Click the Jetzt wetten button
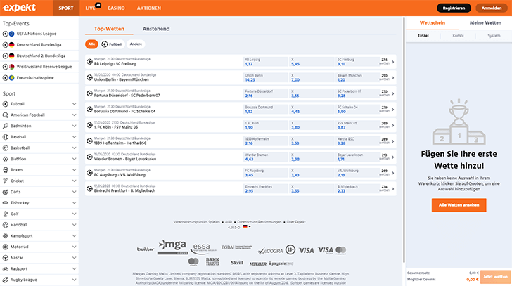Screen dimensions: 512x286 click(x=495, y=277)
